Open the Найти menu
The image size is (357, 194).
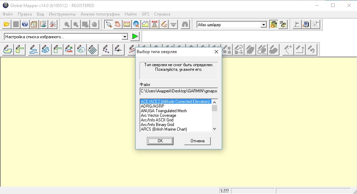pos(130,14)
